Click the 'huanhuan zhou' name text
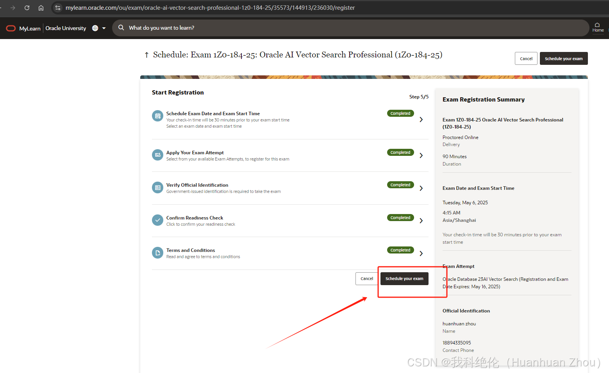Screen dimensions: 609x373 click(x=459, y=324)
